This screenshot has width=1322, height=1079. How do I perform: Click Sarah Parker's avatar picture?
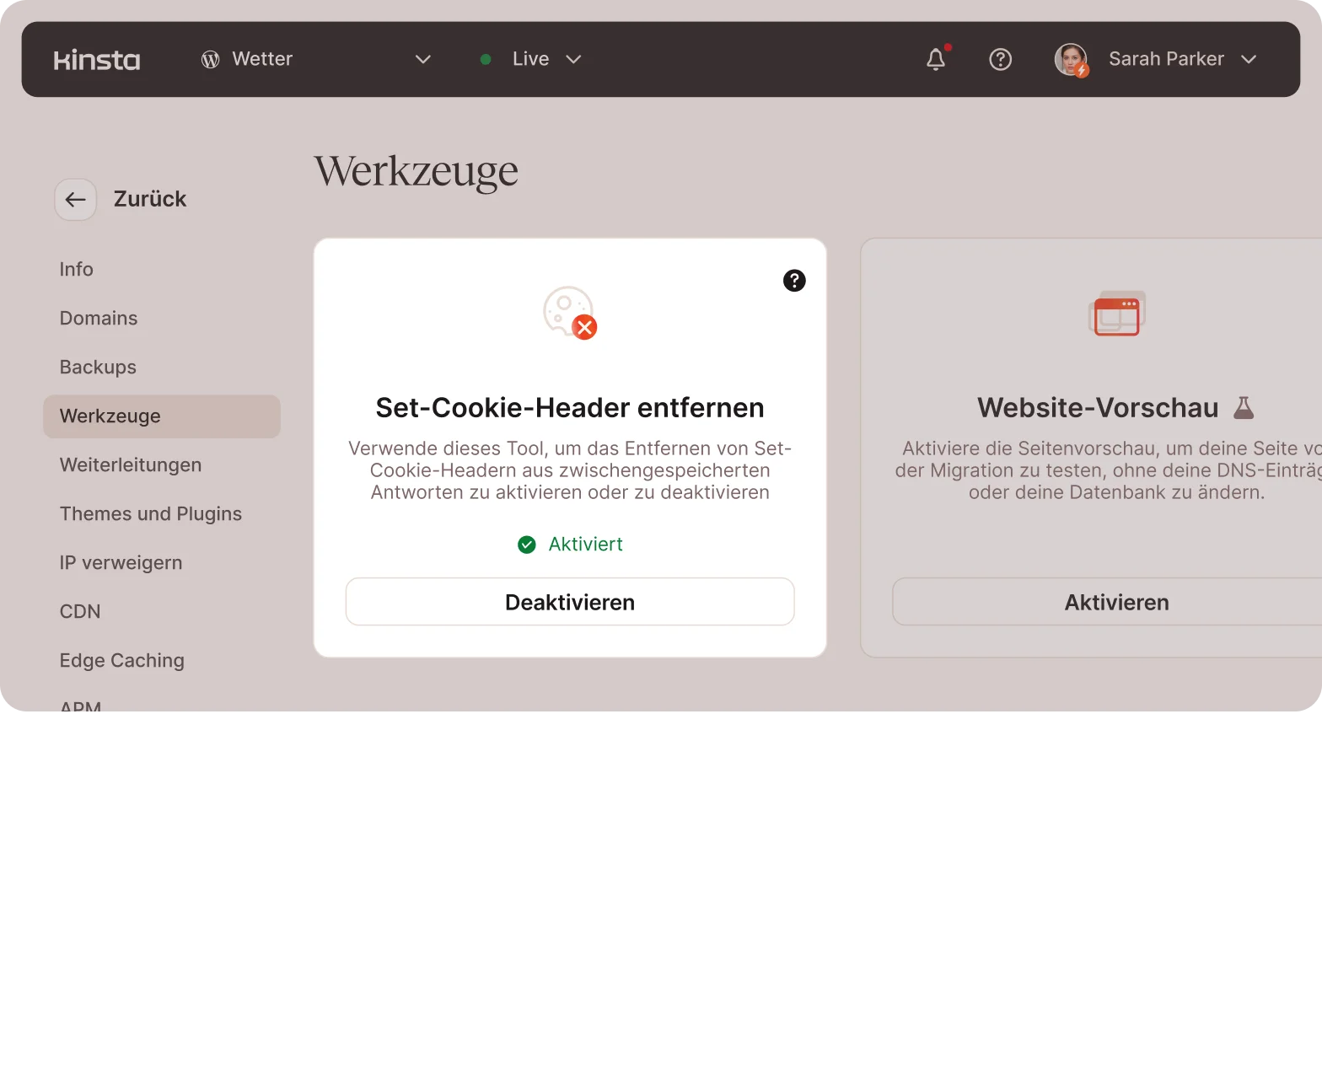click(1071, 60)
